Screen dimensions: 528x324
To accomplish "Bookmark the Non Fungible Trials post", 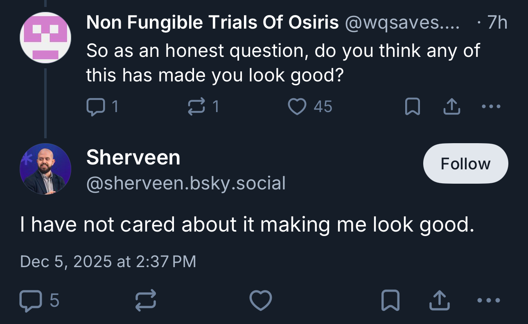I will (412, 107).
